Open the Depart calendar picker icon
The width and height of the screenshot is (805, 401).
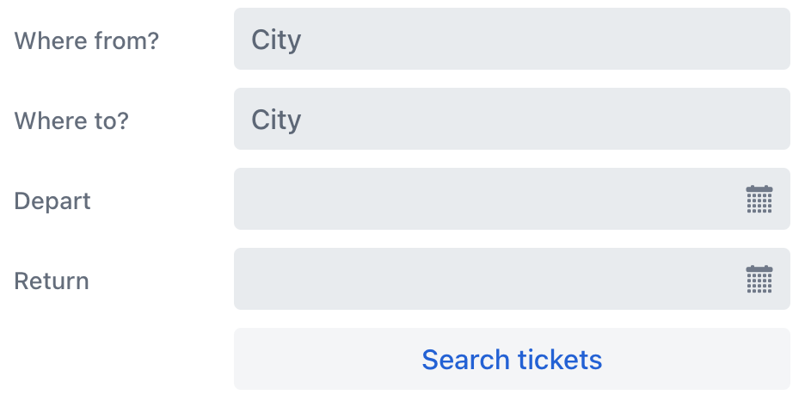pyautogui.click(x=759, y=200)
